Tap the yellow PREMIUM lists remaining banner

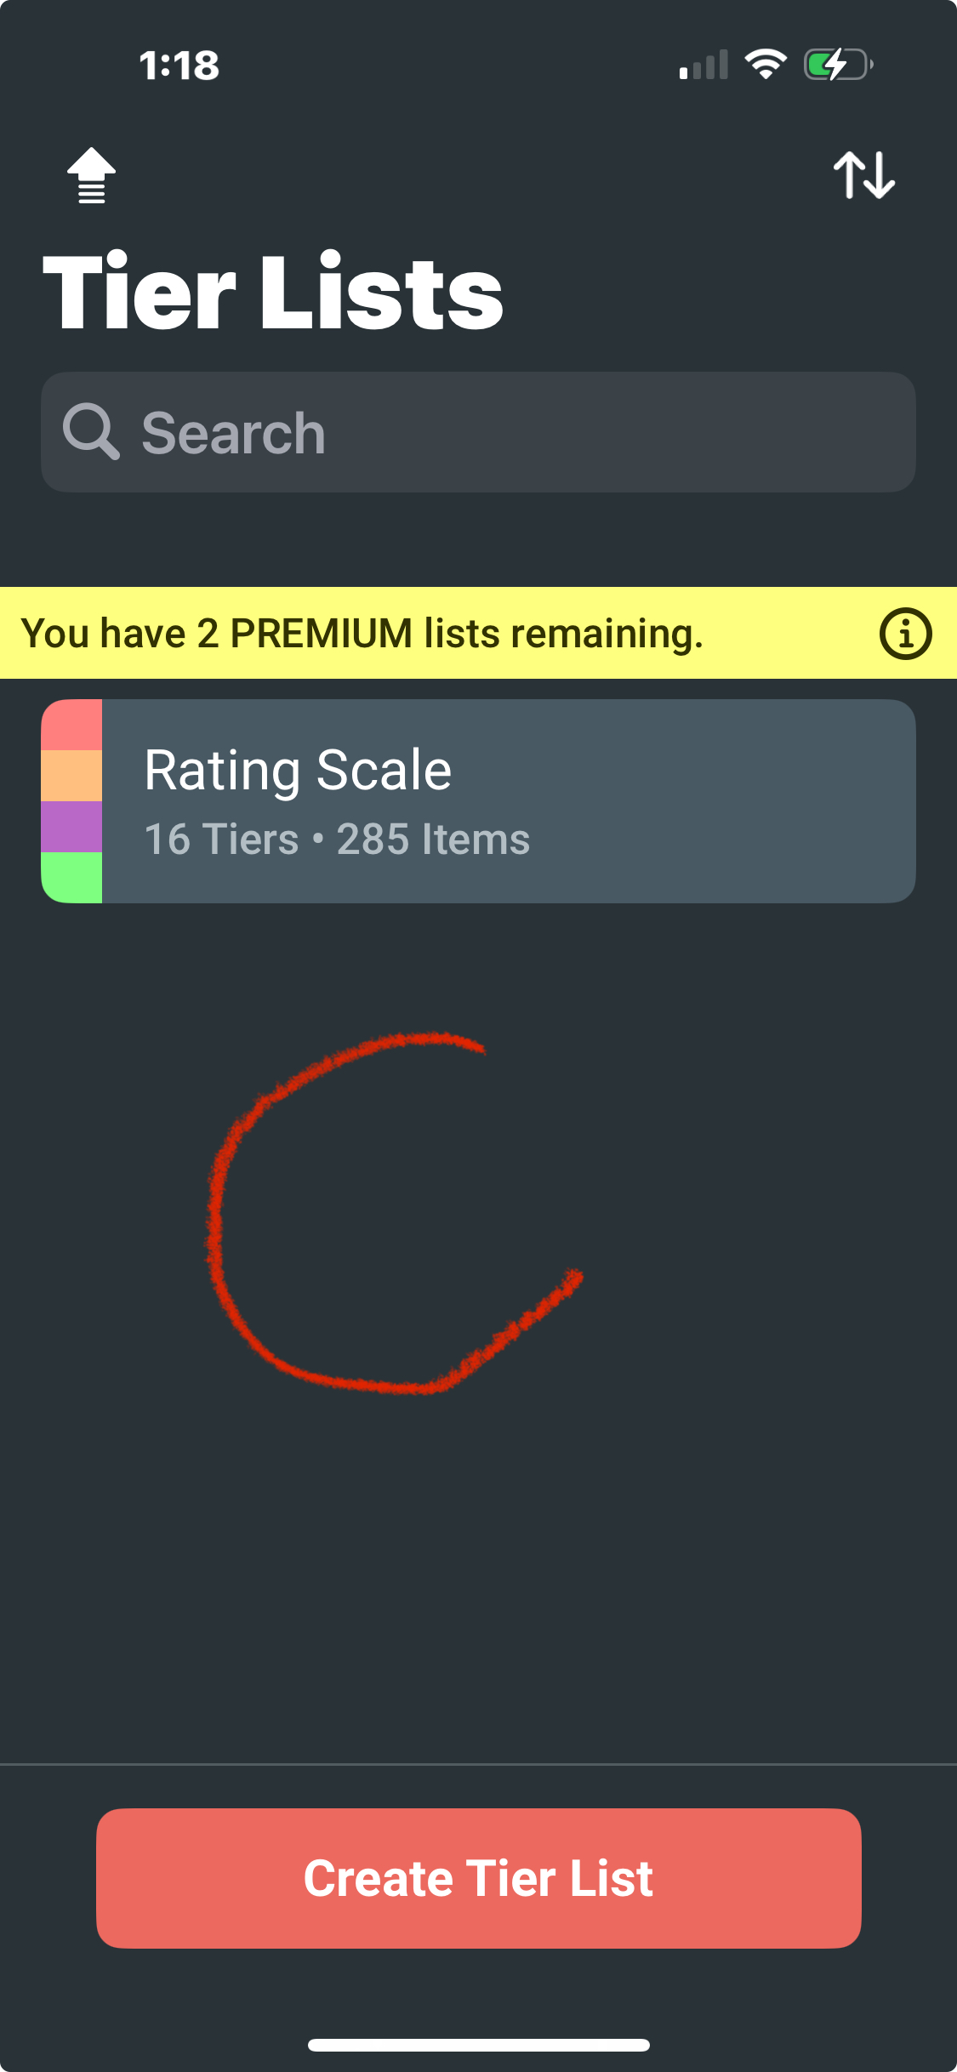(478, 633)
